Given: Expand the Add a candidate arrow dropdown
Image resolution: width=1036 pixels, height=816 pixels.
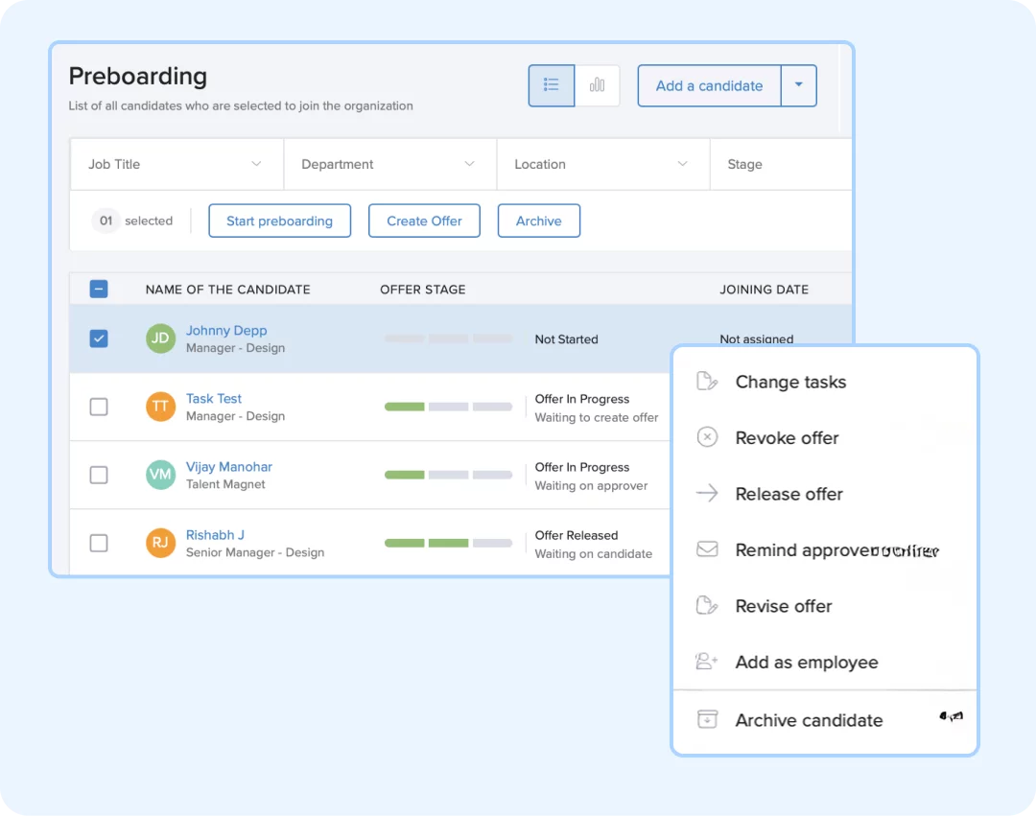Looking at the screenshot, I should pos(799,85).
